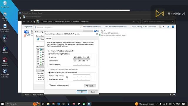Screen dimensions: 188x106
Task: Open the Advanced settings button
Action: click(90, 86)
